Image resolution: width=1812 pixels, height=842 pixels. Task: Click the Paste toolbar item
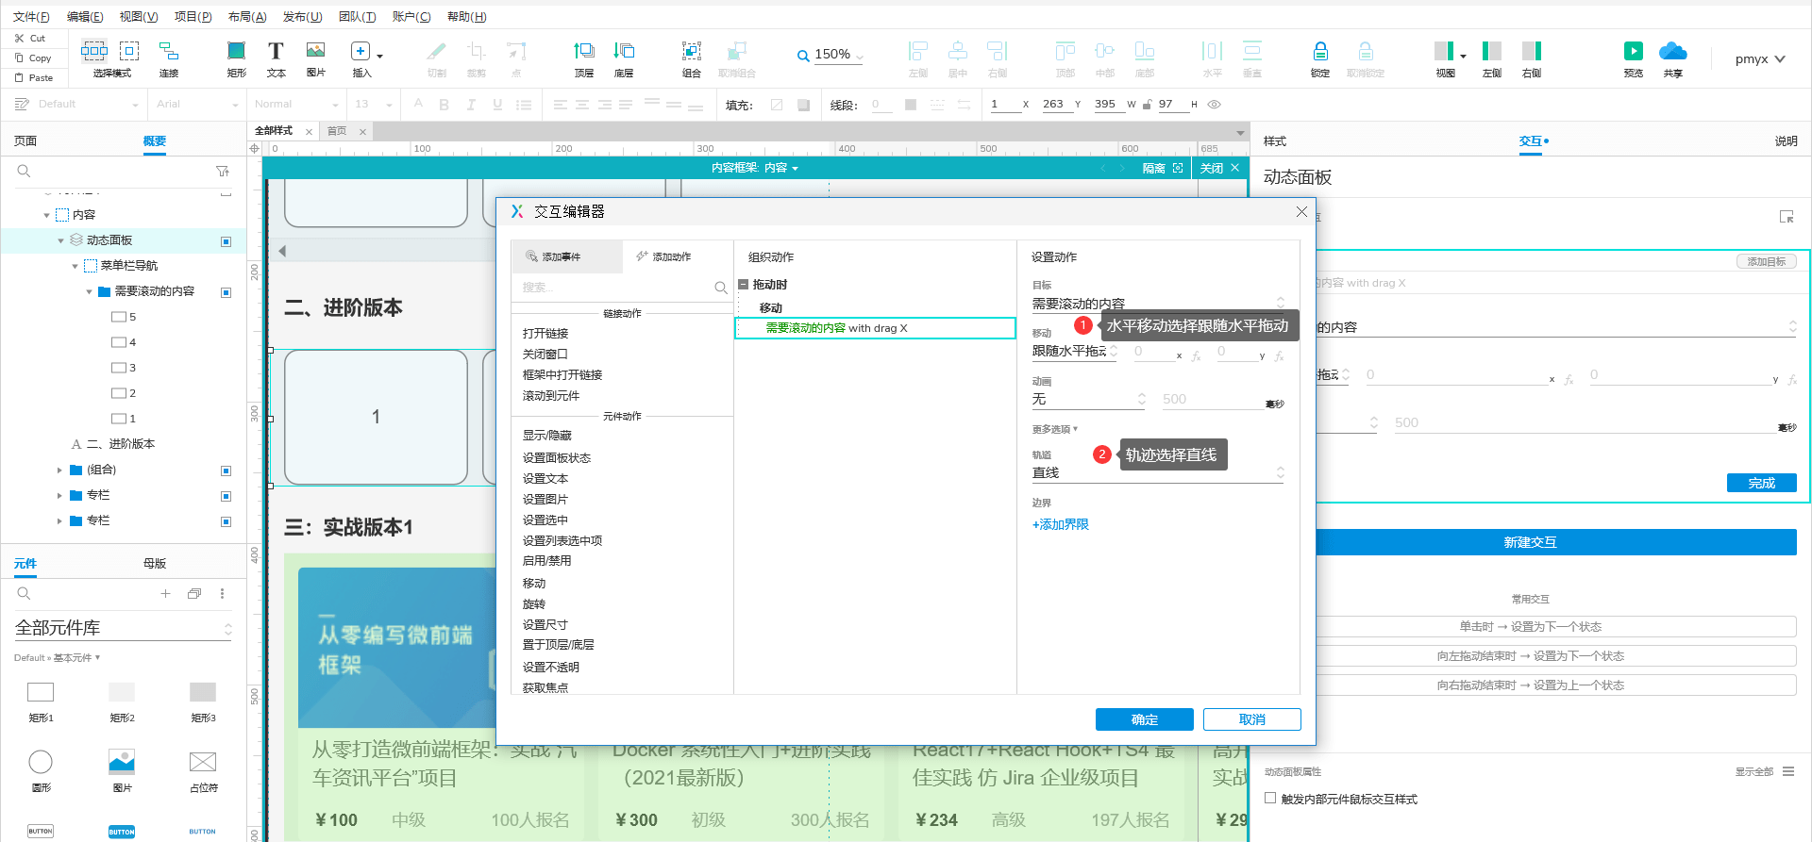tap(34, 78)
